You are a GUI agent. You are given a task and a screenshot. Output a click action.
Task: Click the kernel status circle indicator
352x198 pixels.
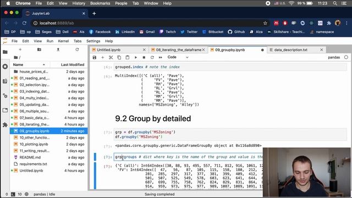346,57
